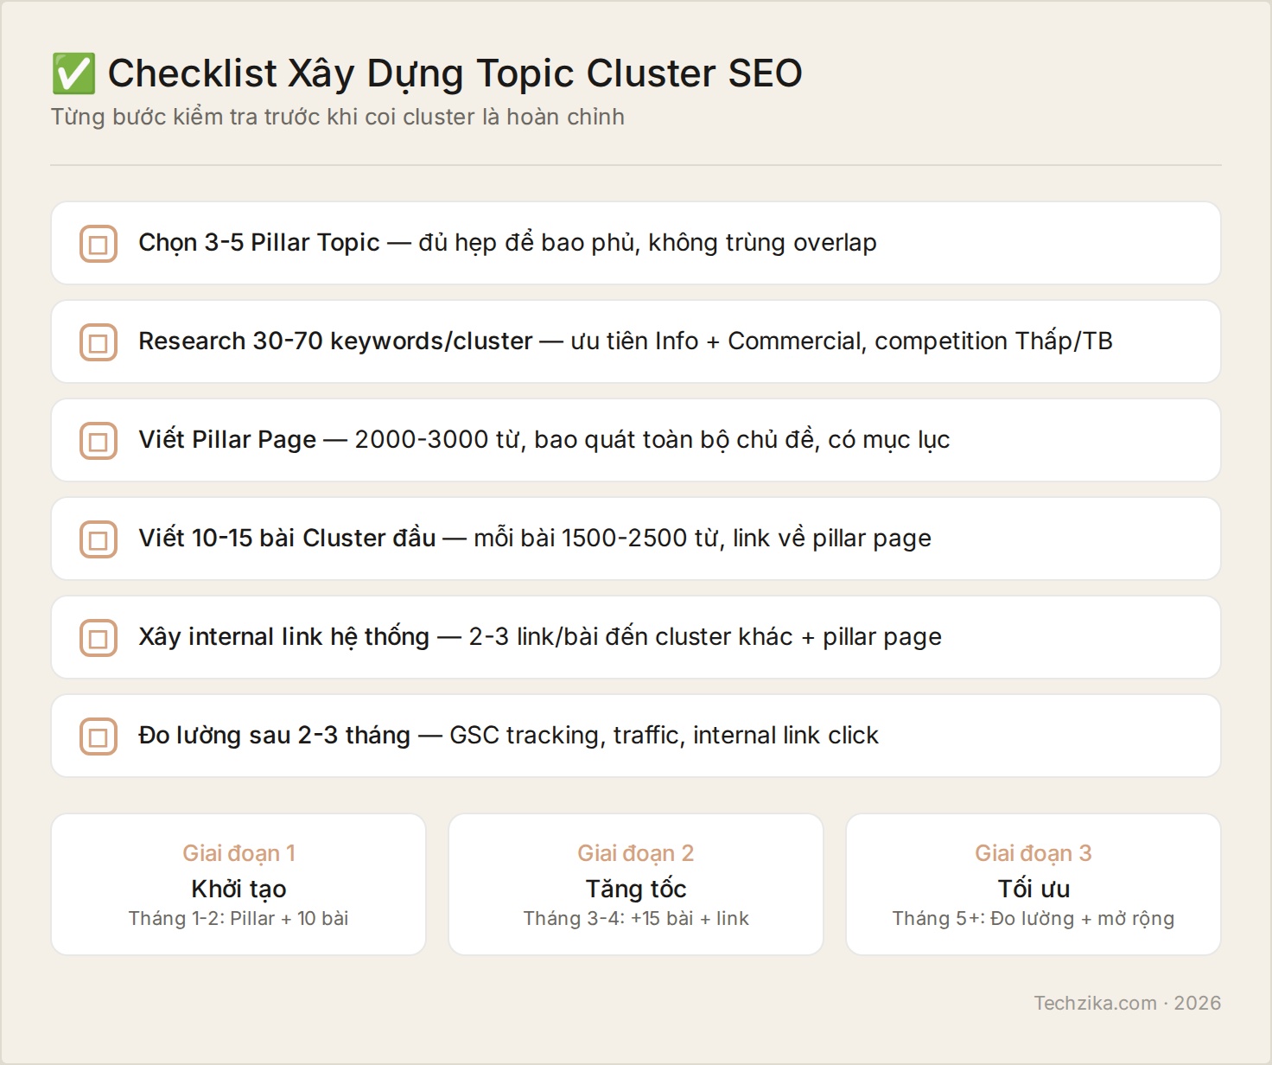Select the 'Tối ưu' phase title

tap(1033, 889)
